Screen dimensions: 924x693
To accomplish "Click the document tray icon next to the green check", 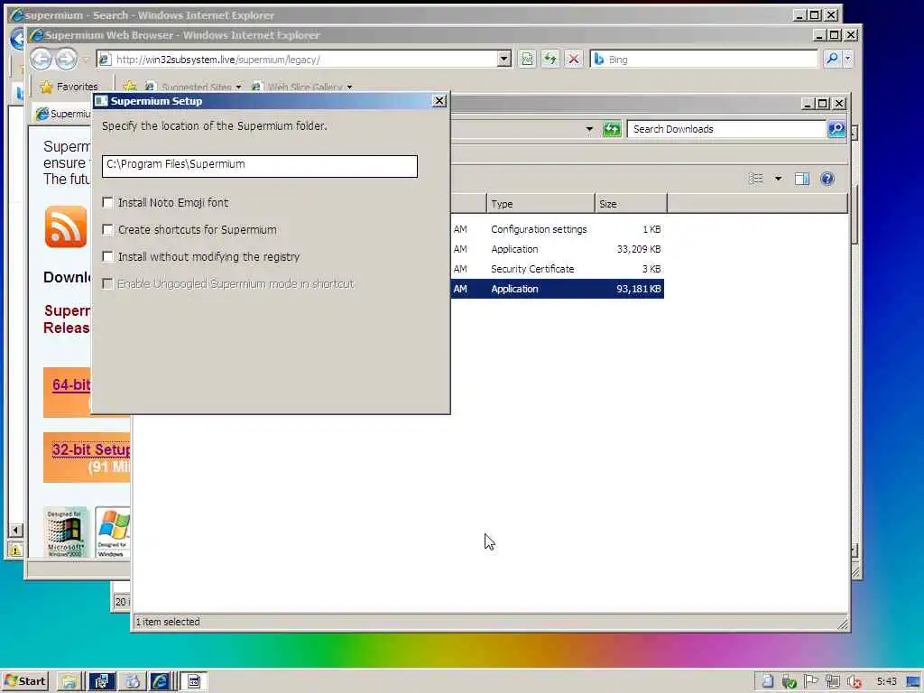I will [767, 681].
